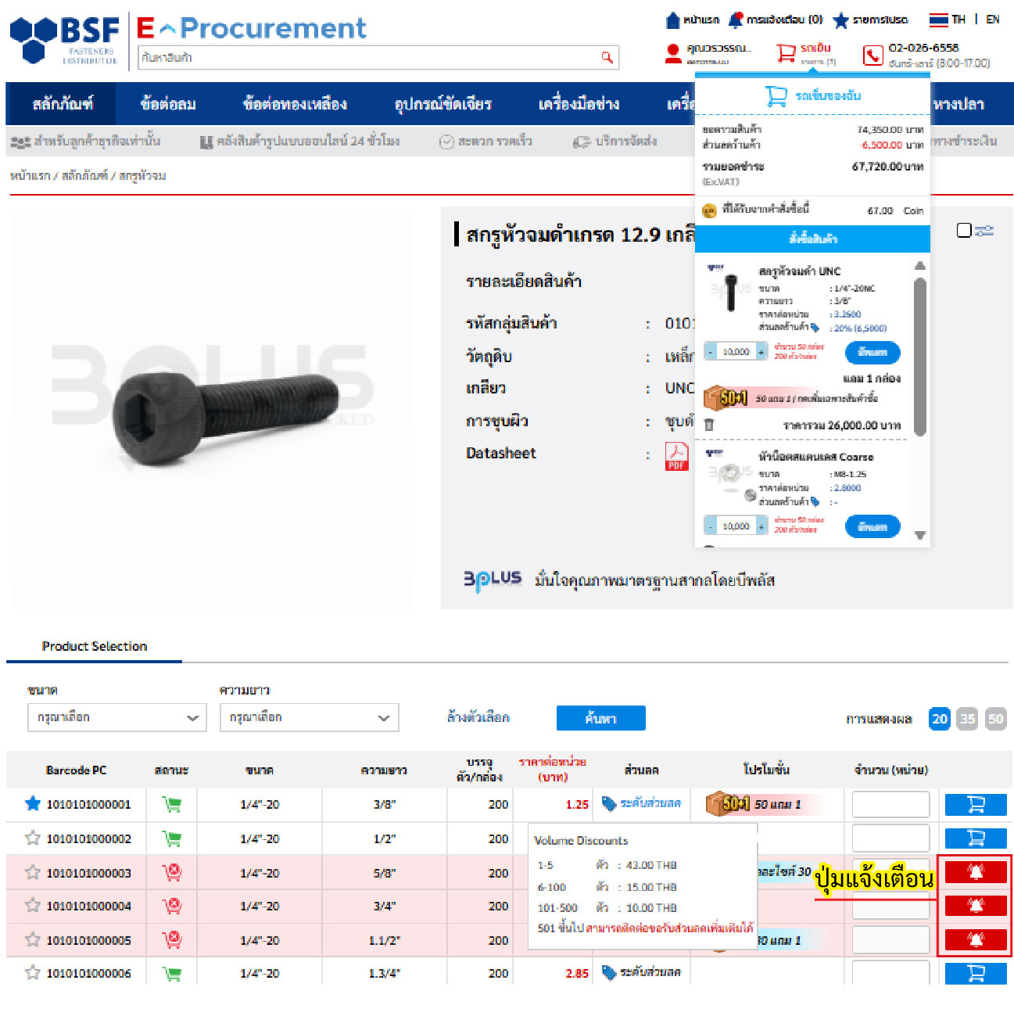This screenshot has width=1014, height=1009.
Task: Open the ขนาด size dropdown
Action: click(x=117, y=717)
